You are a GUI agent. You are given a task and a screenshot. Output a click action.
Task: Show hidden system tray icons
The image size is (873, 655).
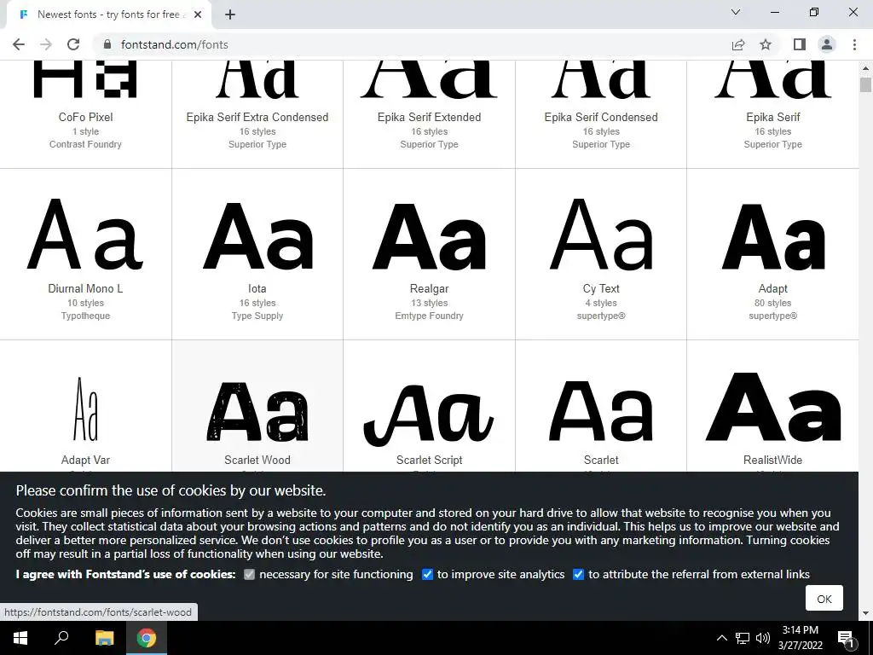tap(721, 638)
